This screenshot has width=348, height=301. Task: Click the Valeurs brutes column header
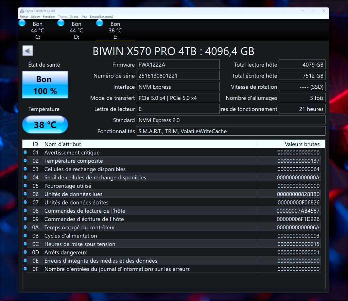[x=302, y=144]
